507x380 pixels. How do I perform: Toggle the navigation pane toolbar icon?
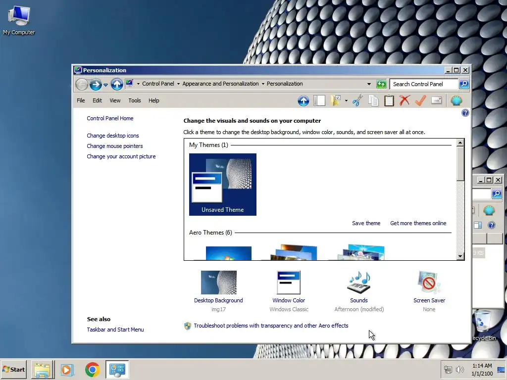pos(319,100)
